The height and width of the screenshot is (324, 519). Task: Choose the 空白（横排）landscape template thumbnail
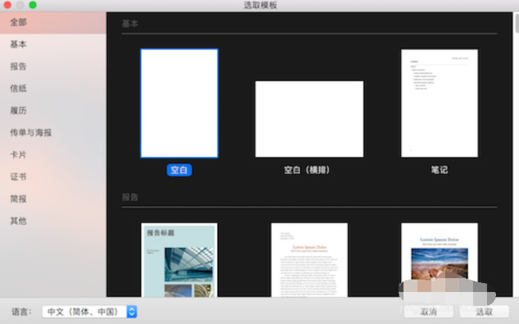[x=309, y=119]
